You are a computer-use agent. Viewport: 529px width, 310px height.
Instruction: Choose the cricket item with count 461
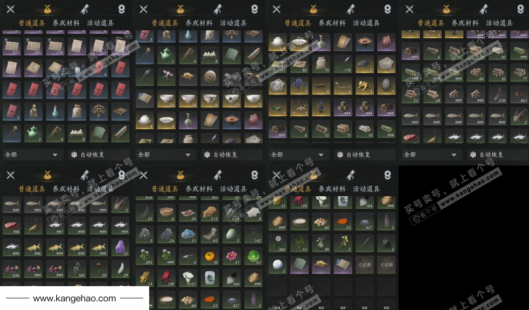pyautogui.click(x=519, y=94)
